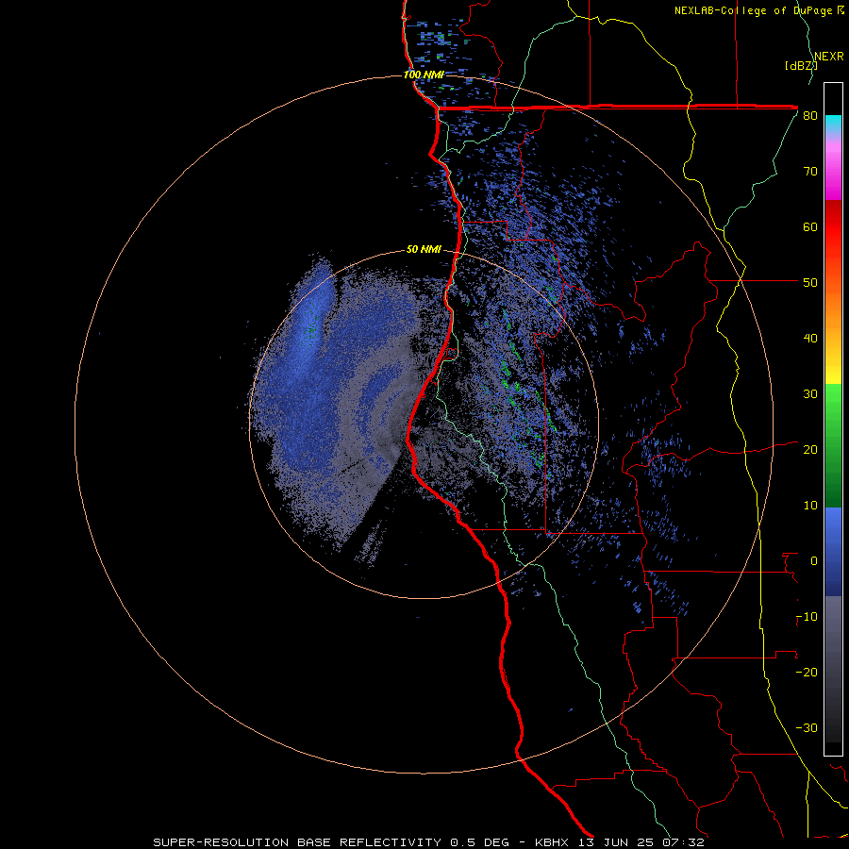Click the 60 value on the dBZ scale
The width and height of the screenshot is (849, 849).
810,226
